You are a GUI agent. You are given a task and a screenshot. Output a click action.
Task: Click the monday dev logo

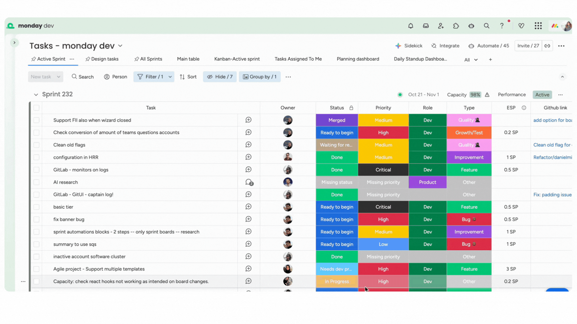30,26
